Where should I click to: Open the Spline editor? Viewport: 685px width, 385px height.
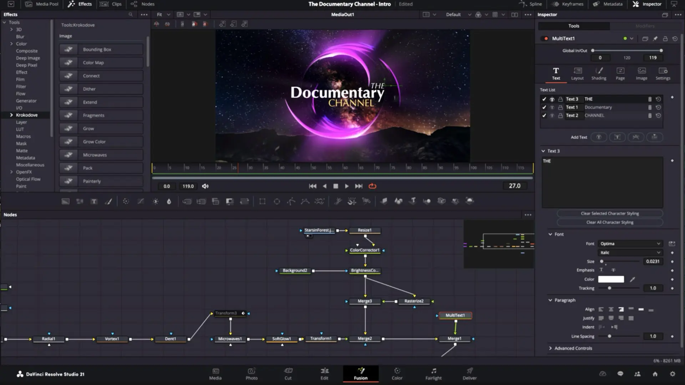531,4
